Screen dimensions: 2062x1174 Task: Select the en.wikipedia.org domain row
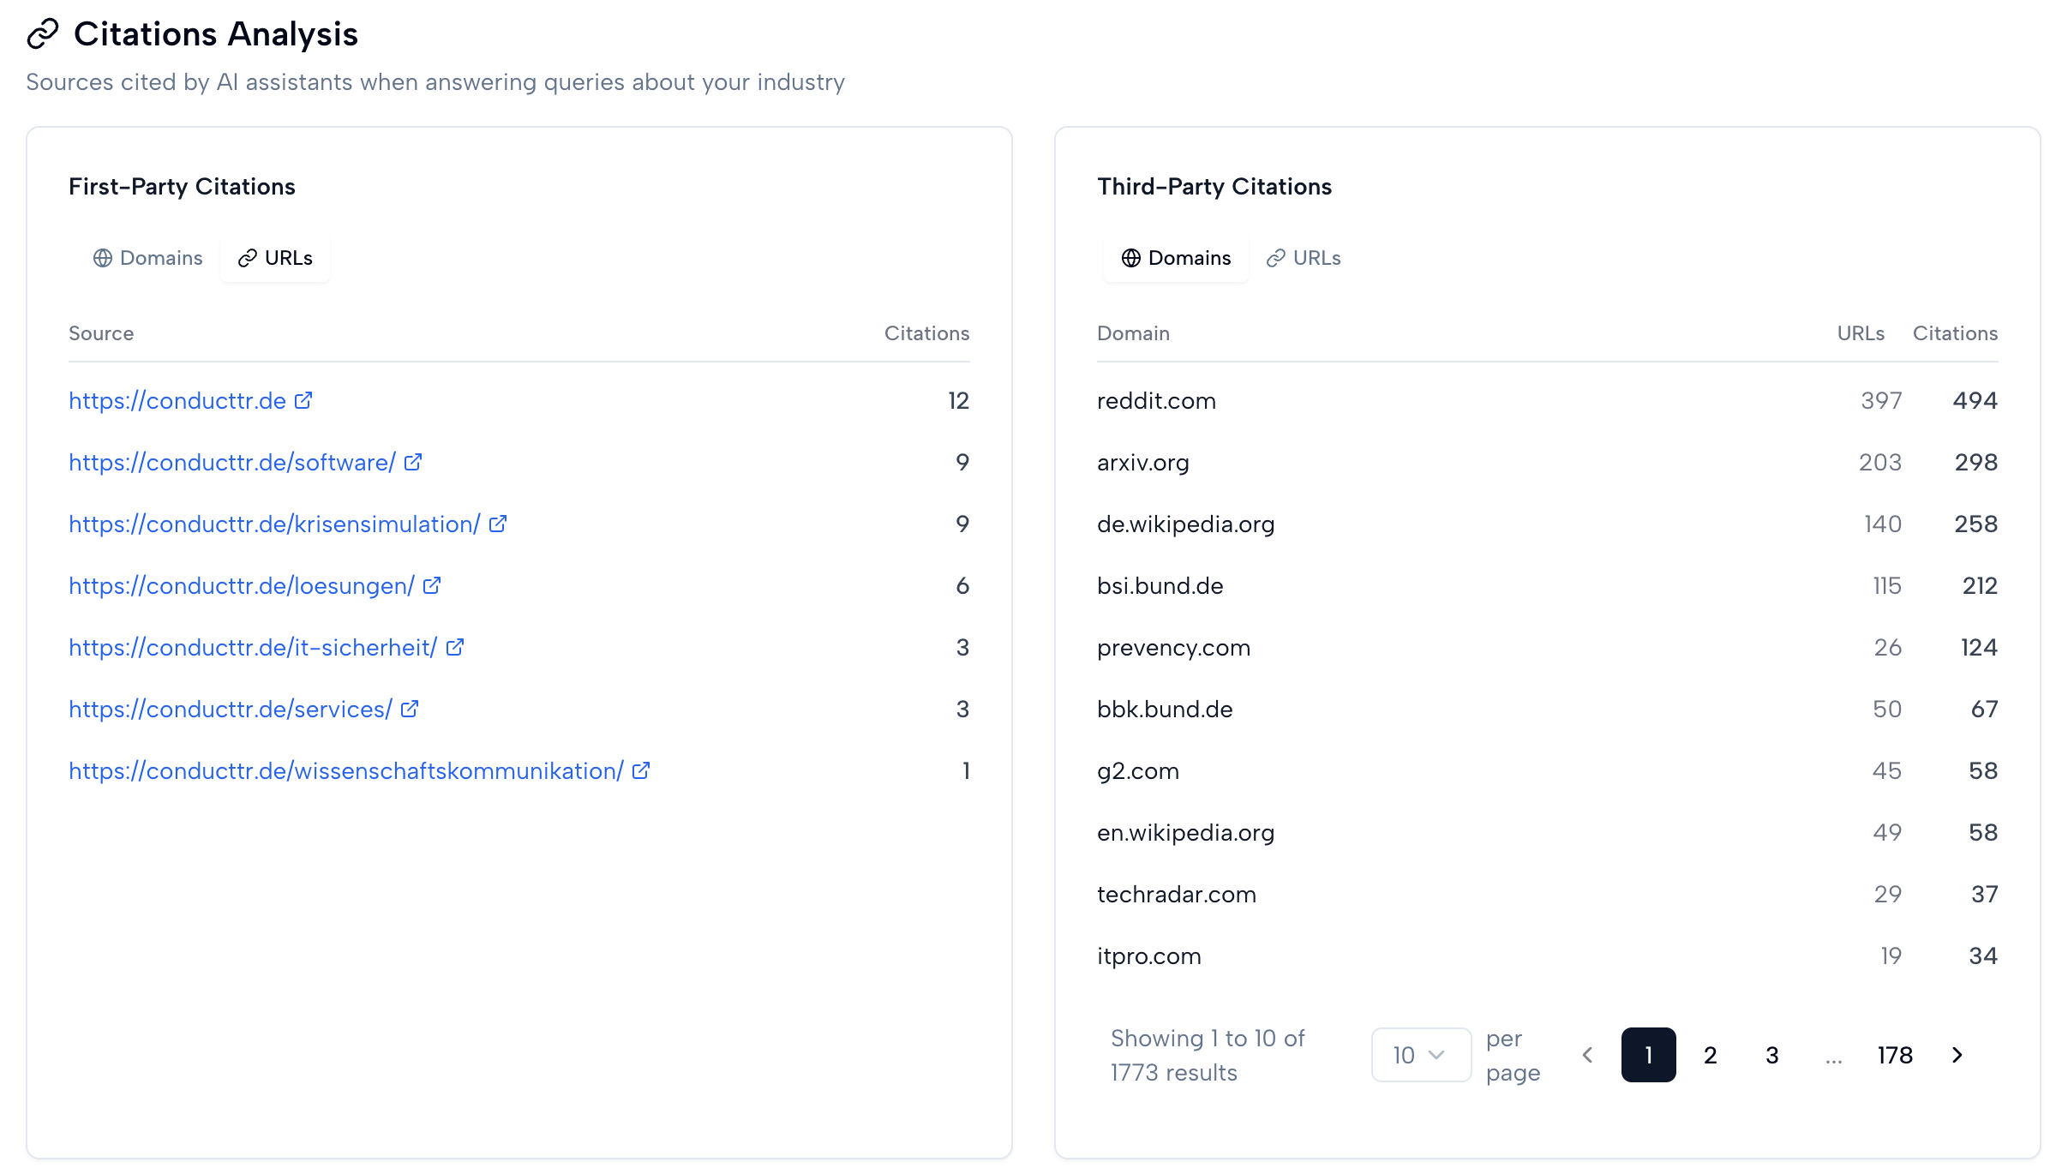1548,832
